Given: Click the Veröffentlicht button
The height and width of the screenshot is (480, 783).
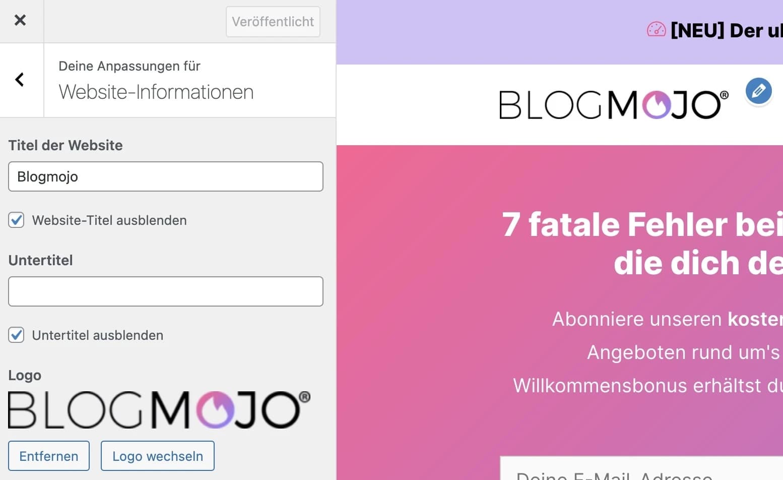Looking at the screenshot, I should pos(273,22).
